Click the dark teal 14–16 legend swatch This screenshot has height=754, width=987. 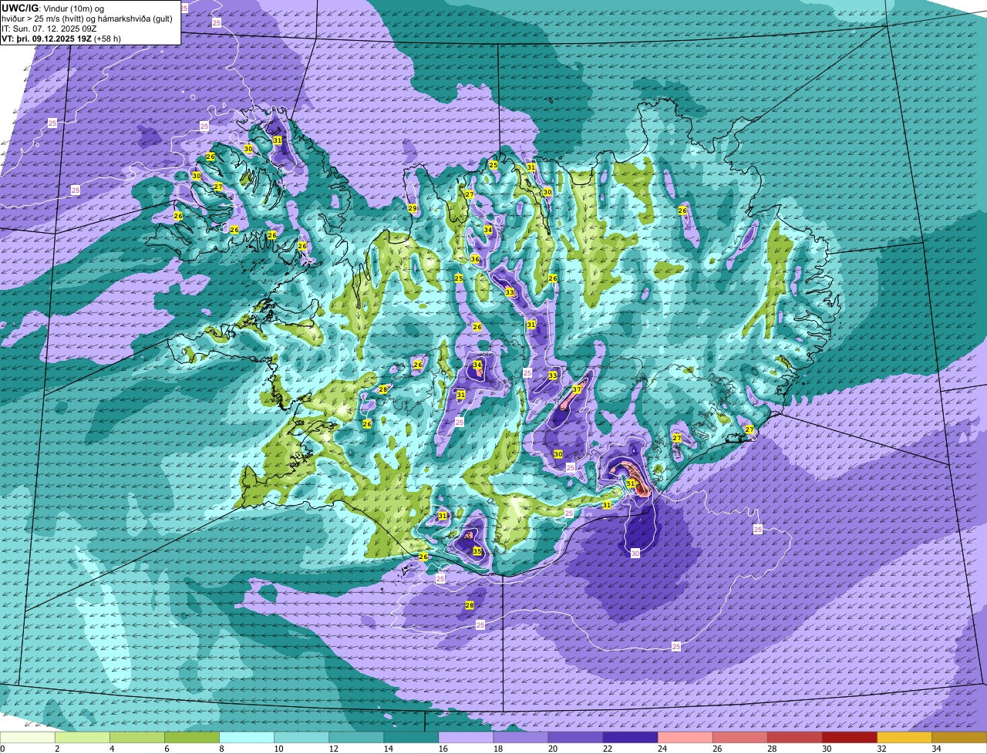(411, 738)
